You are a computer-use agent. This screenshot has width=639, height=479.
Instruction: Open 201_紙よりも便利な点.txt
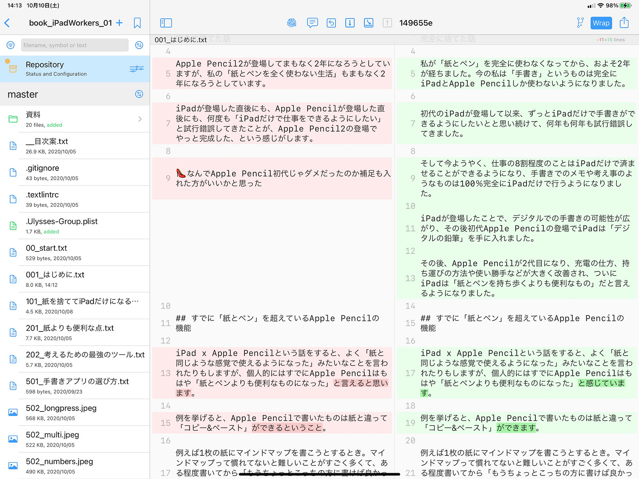click(75, 332)
